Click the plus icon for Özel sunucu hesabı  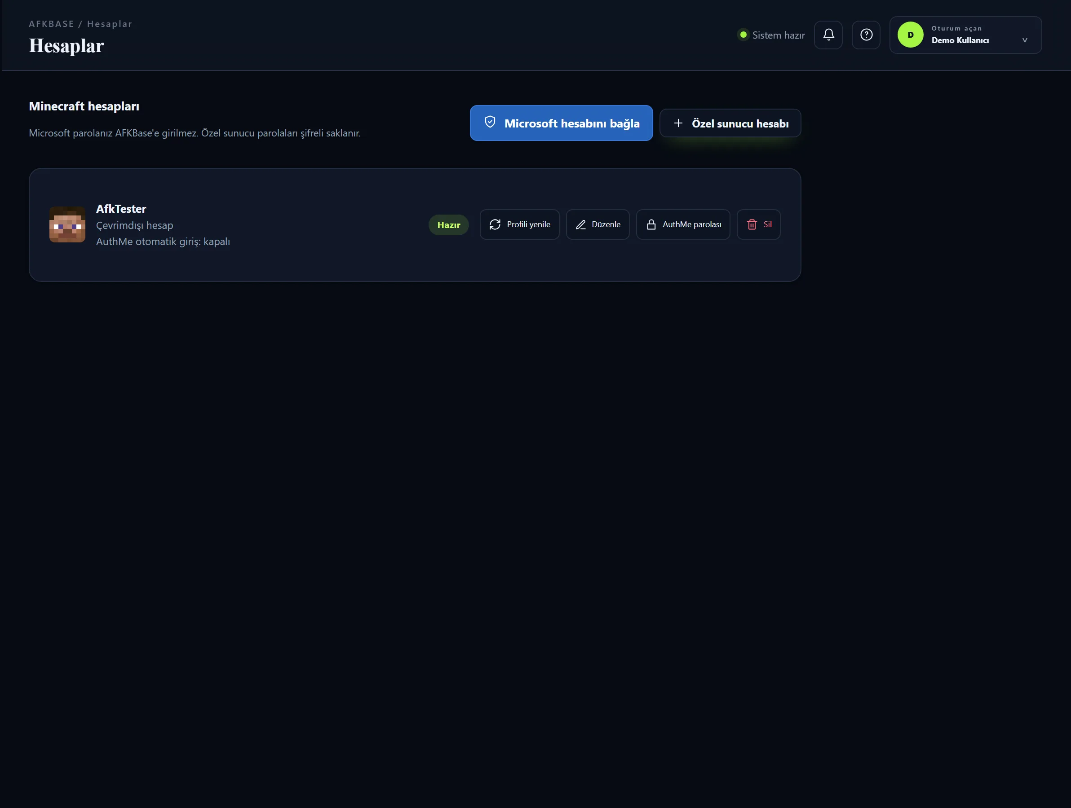point(678,123)
